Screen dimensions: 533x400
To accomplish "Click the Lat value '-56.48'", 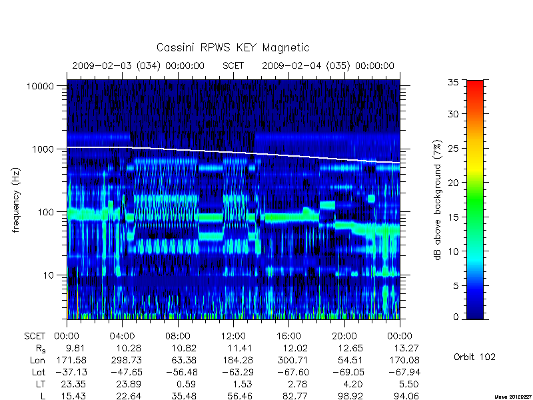I will (182, 372).
